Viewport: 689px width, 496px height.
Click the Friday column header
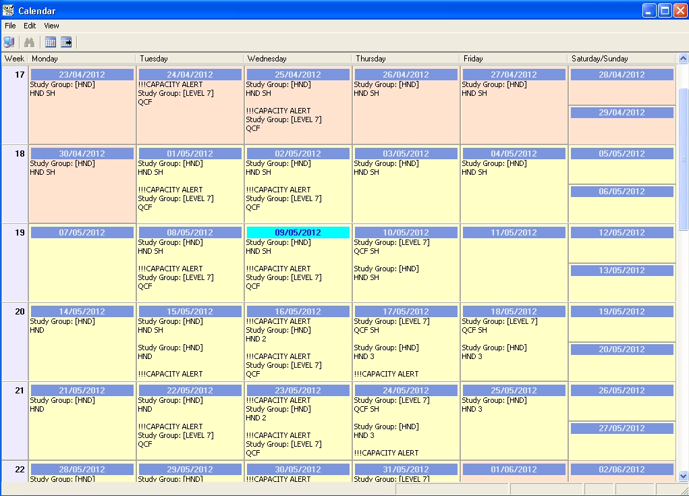pyautogui.click(x=514, y=59)
